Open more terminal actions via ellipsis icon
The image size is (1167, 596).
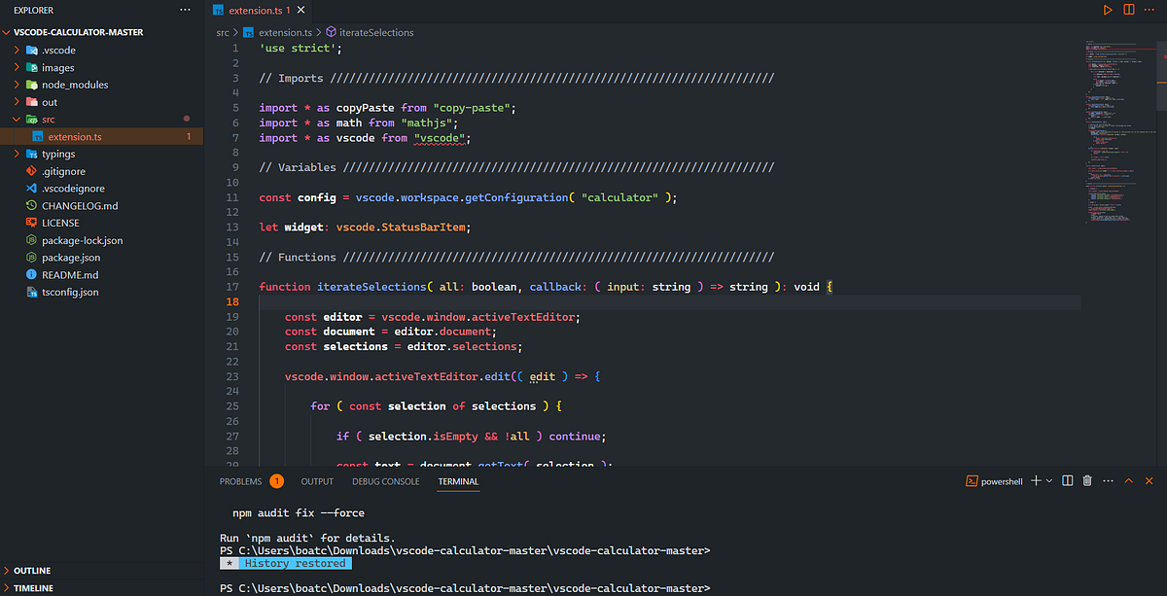click(1108, 480)
